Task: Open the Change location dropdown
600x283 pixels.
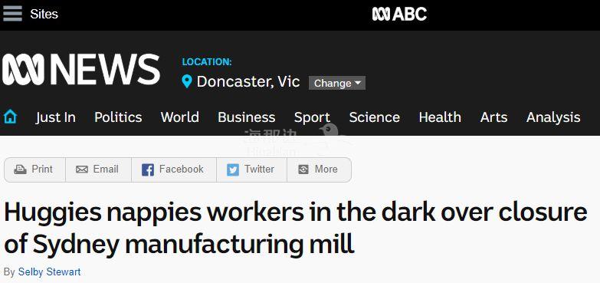Action: point(337,83)
